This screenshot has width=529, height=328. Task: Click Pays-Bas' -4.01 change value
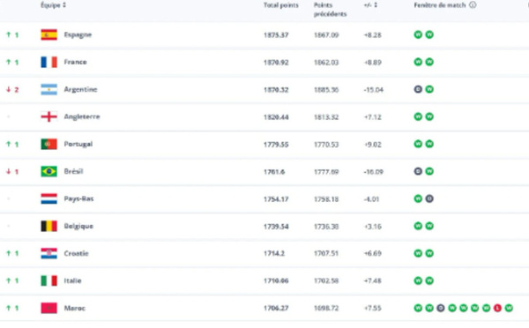pos(371,199)
